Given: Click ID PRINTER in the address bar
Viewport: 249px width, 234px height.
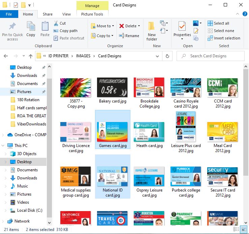Looking at the screenshot, I should (x=58, y=56).
